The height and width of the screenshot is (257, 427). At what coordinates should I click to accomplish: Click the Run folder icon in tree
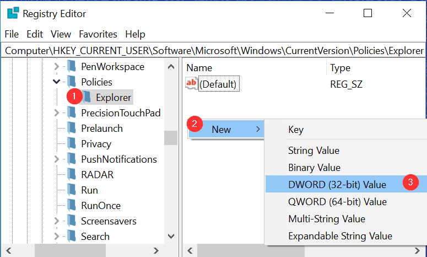click(x=71, y=190)
